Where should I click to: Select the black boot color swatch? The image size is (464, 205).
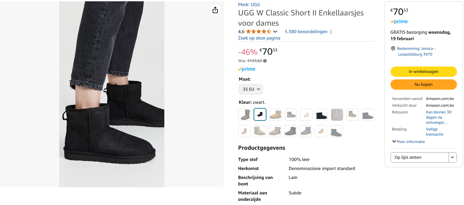pyautogui.click(x=260, y=114)
